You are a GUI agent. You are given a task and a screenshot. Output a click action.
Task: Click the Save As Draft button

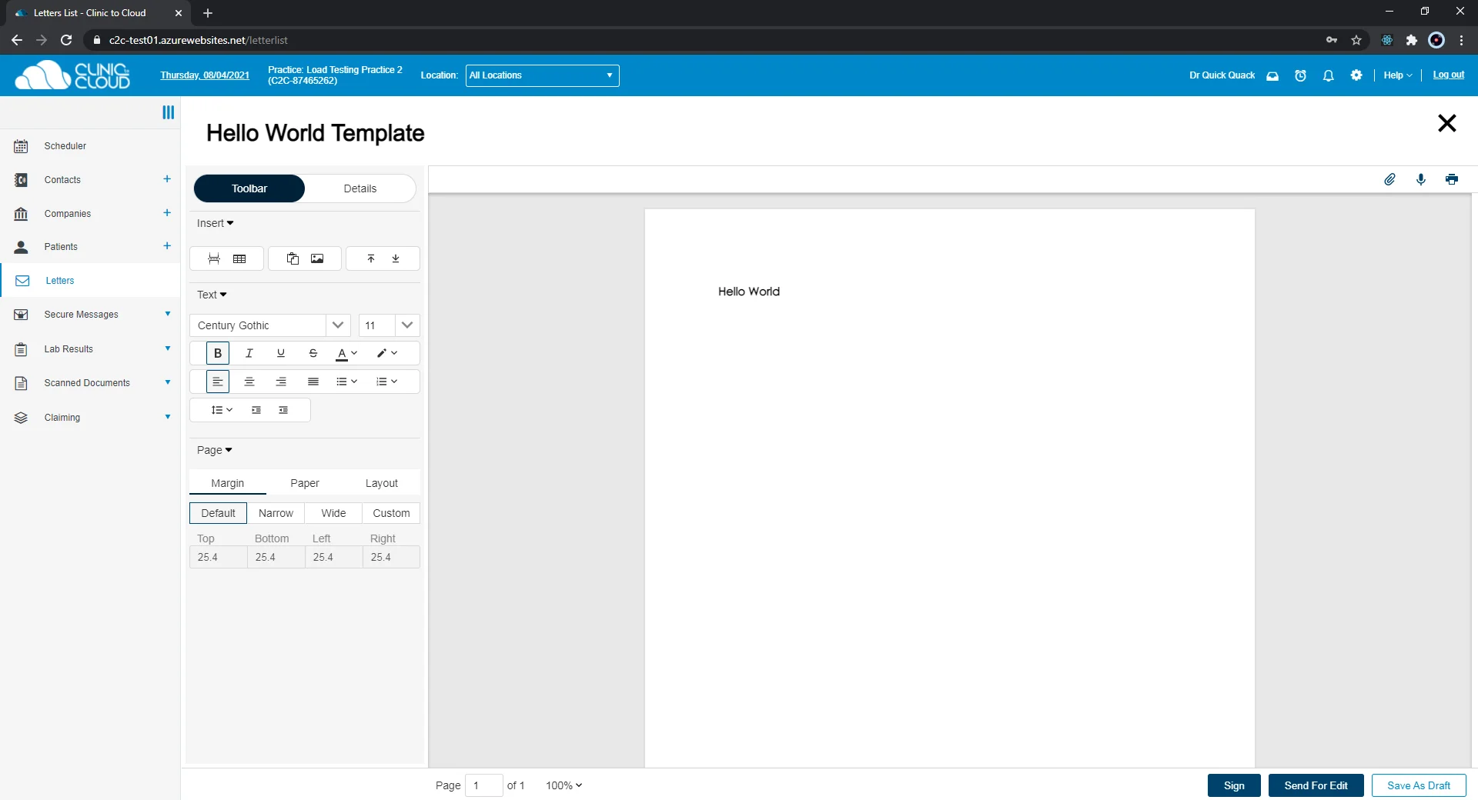[x=1418, y=785]
